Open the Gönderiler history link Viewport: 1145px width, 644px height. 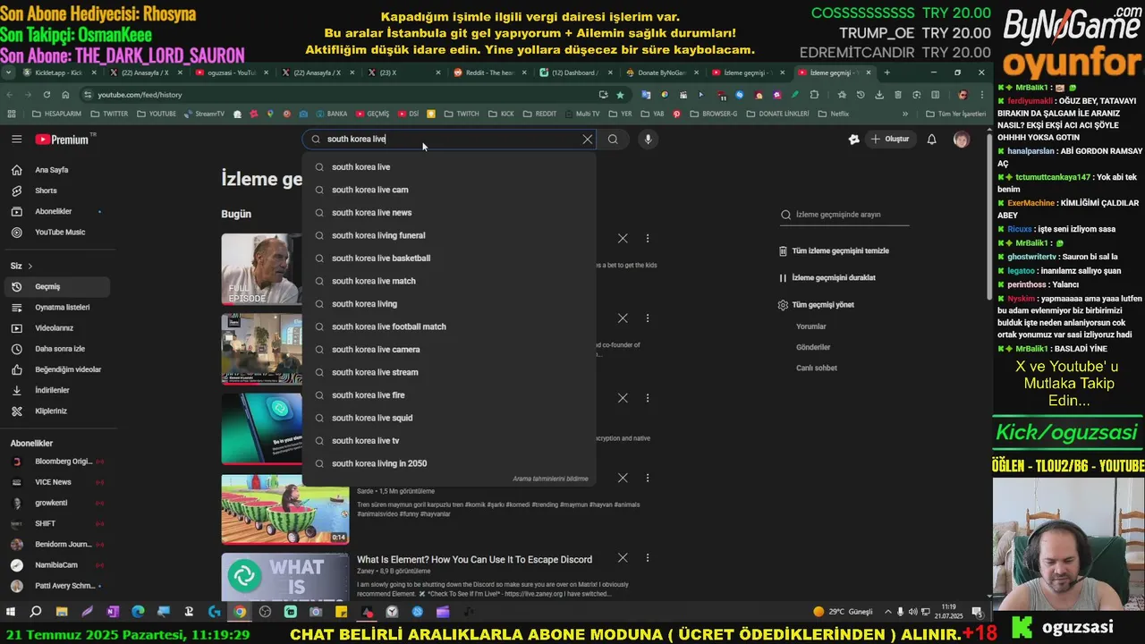[x=813, y=347]
